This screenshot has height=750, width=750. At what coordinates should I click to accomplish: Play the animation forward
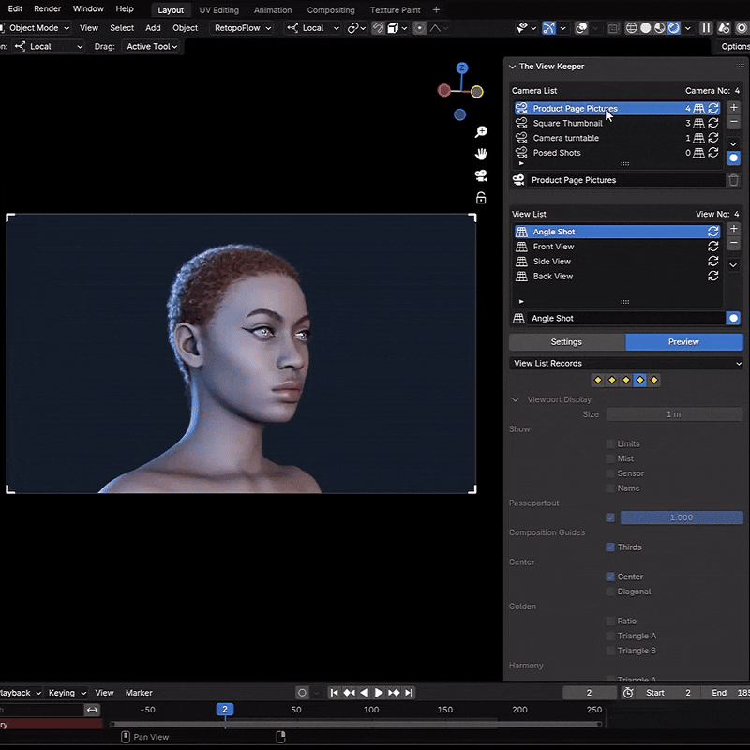point(379,693)
